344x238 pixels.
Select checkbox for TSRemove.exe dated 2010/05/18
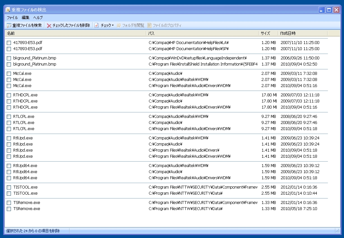(x=9, y=209)
